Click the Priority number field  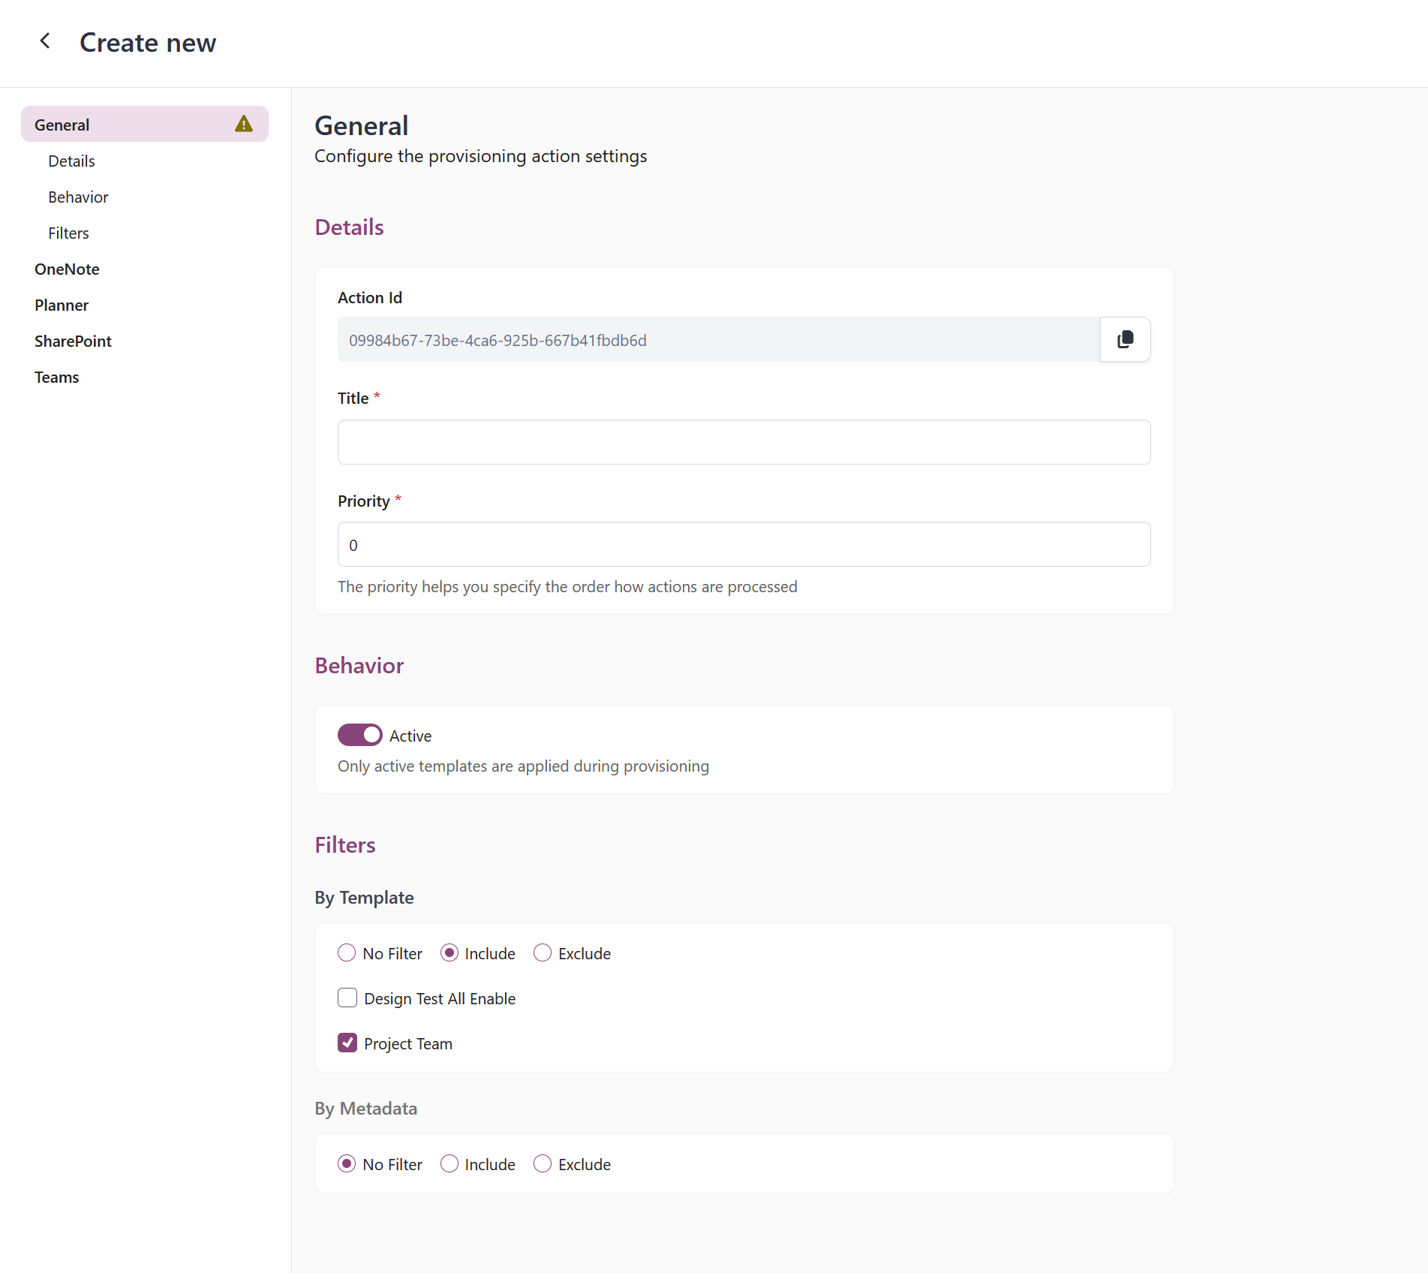click(x=743, y=544)
